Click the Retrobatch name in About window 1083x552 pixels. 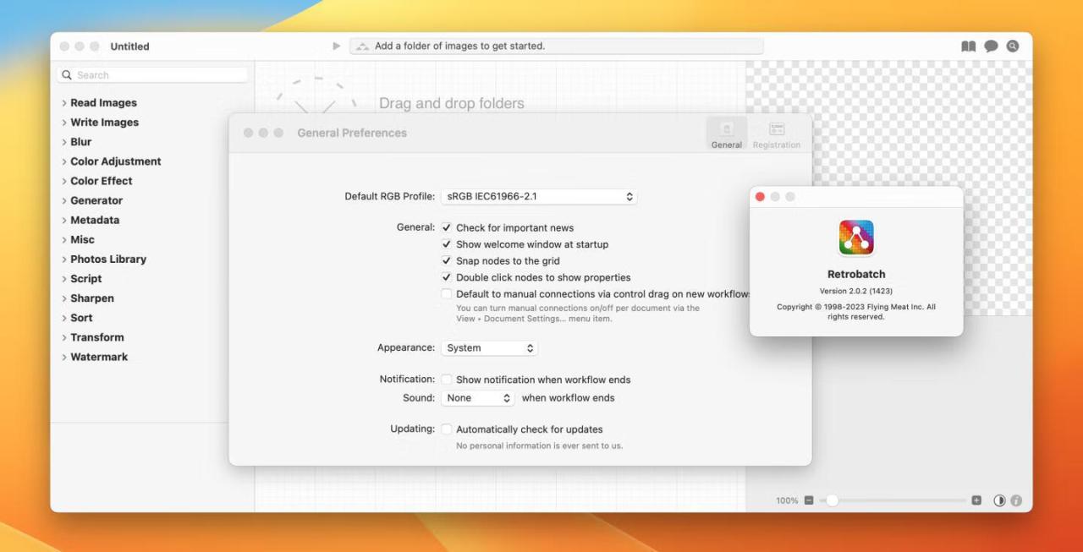pyautogui.click(x=856, y=275)
